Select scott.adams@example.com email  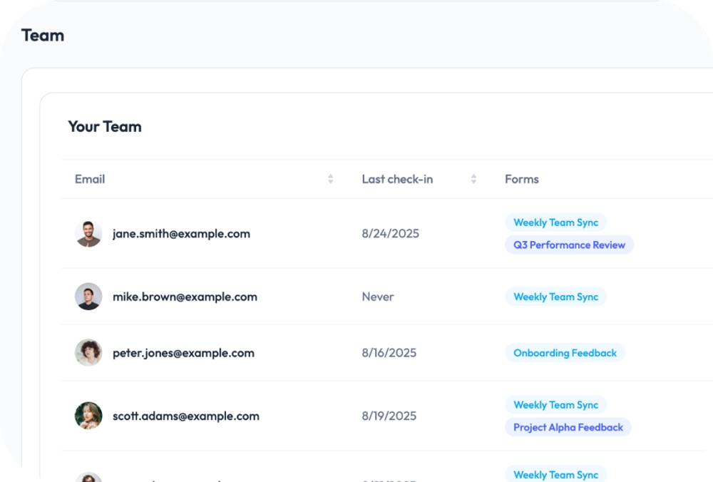pyautogui.click(x=185, y=416)
